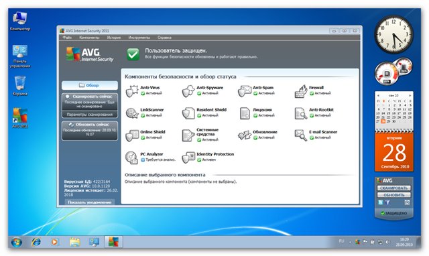
Task: Open the История menu
Action: point(114,38)
